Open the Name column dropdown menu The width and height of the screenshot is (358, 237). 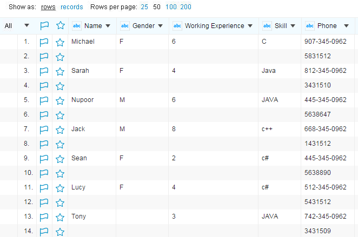coord(108,26)
